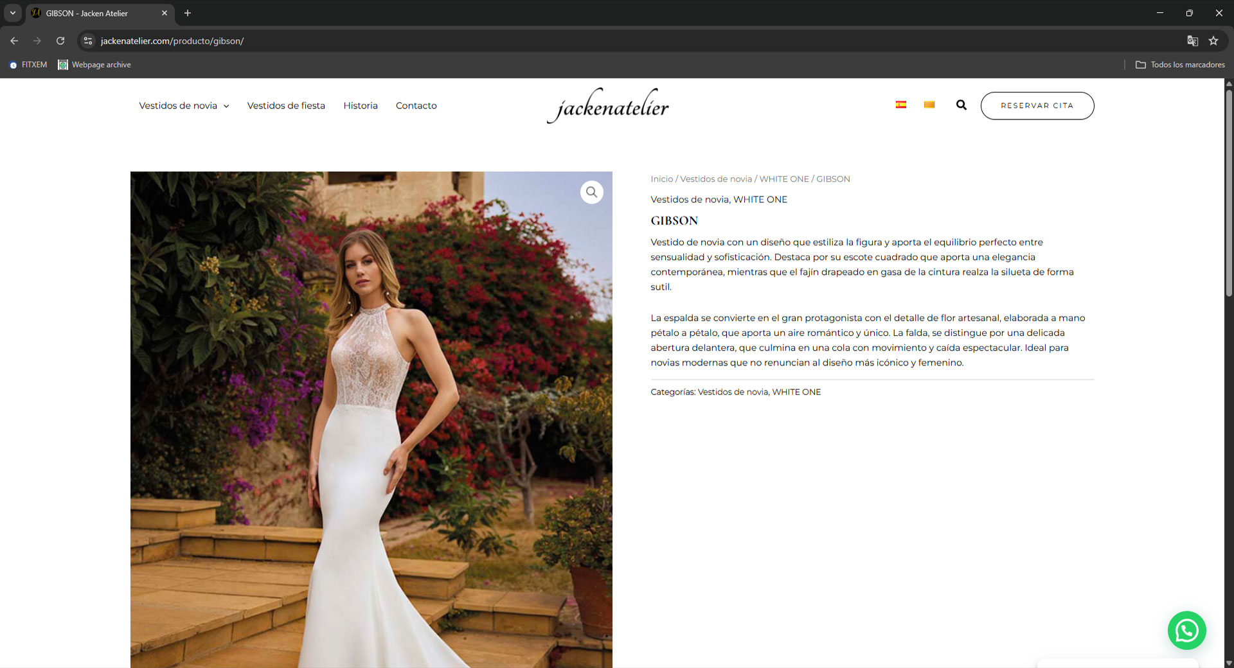
Task: Click the Google Translate icon in address bar
Action: [x=1192, y=41]
